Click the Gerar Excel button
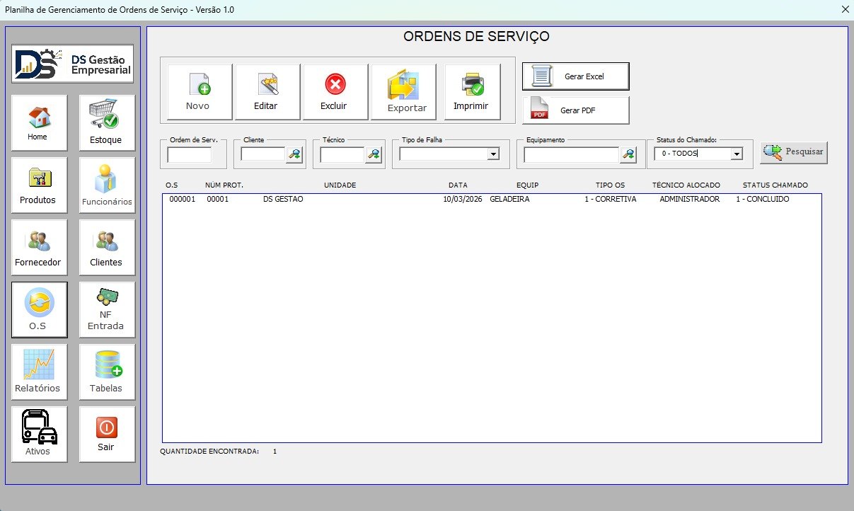854x511 pixels. click(x=575, y=76)
